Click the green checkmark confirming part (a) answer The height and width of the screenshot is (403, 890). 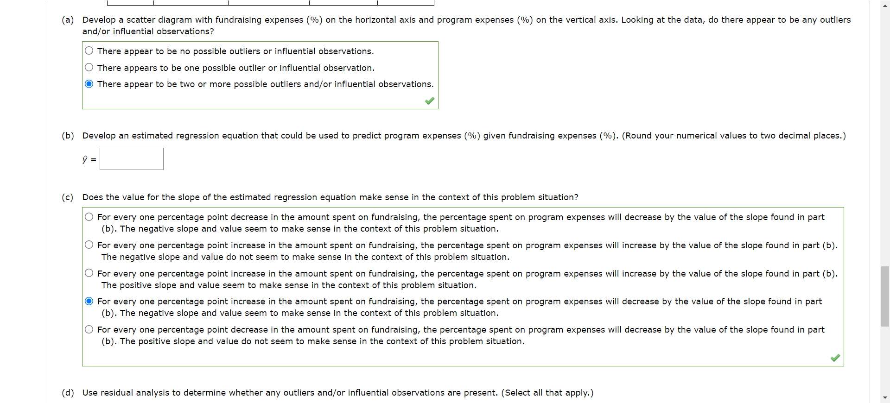pos(429,101)
